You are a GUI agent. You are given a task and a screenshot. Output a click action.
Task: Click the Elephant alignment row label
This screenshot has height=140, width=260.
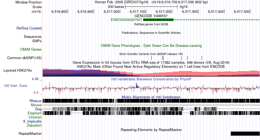(x=34, y=113)
